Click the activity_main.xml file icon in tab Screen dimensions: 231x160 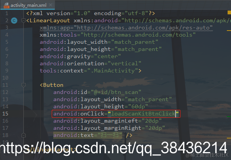coord(6,5)
